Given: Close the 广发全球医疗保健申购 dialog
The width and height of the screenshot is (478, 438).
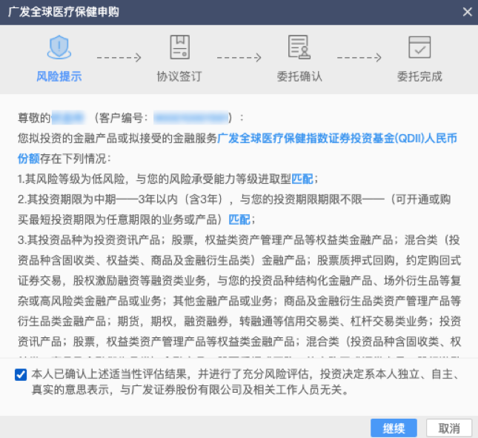Looking at the screenshot, I should [466, 12].
